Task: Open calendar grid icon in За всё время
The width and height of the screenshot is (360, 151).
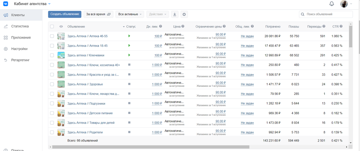Action: [x=109, y=14]
